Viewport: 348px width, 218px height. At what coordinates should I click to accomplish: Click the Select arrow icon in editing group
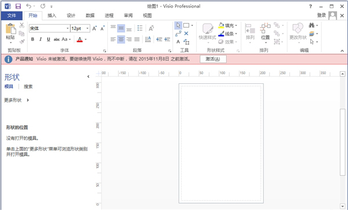point(312,42)
